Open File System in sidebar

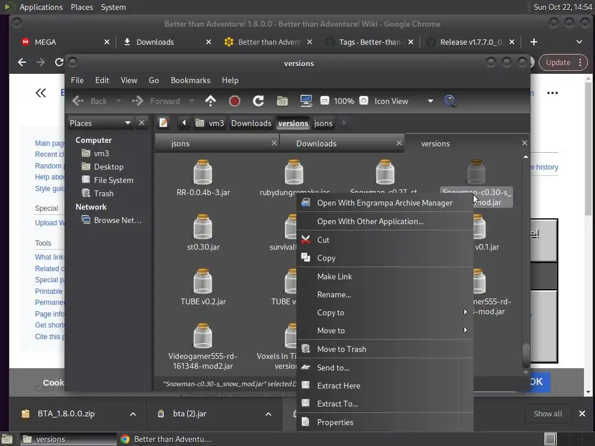(x=113, y=180)
